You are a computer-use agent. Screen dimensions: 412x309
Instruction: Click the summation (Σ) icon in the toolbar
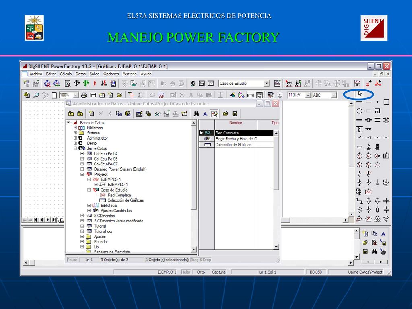coord(140,95)
